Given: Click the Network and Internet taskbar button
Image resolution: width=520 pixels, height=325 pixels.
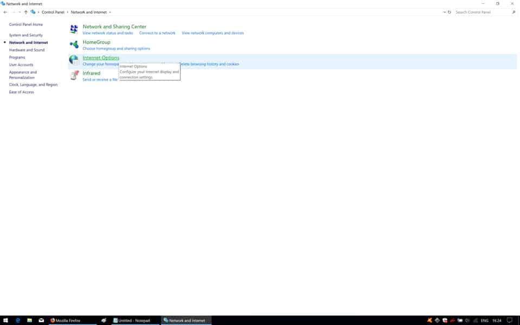Looking at the screenshot, I should tap(186, 320).
